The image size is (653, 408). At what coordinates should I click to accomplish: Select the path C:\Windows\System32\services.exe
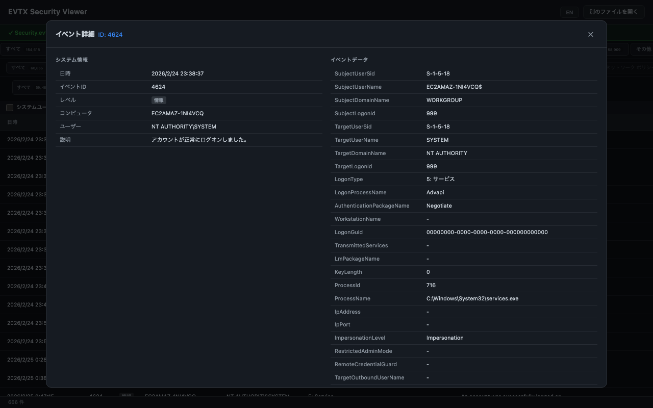tap(472, 298)
